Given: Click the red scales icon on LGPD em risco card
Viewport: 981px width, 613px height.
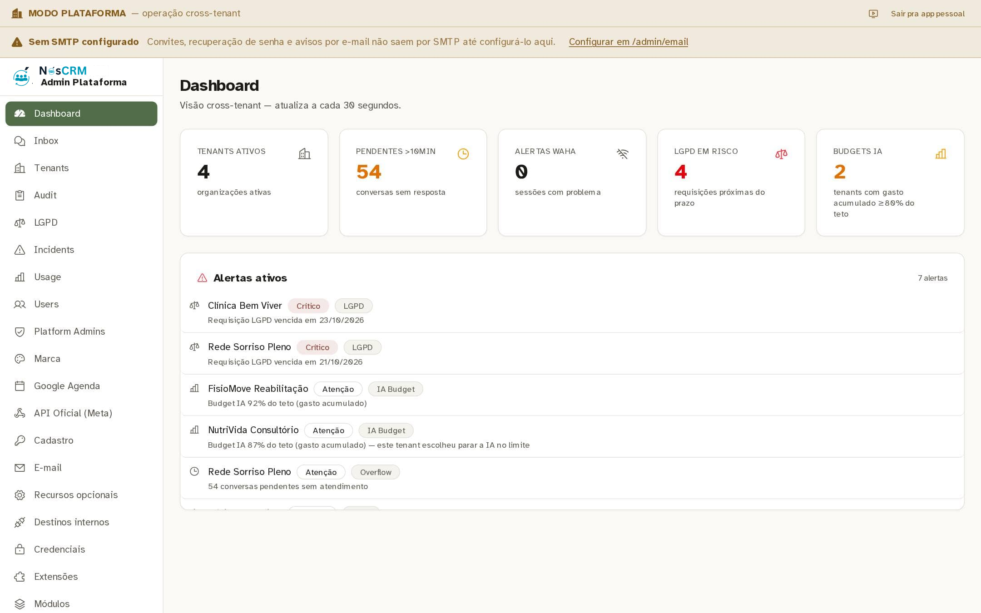Looking at the screenshot, I should 781,154.
